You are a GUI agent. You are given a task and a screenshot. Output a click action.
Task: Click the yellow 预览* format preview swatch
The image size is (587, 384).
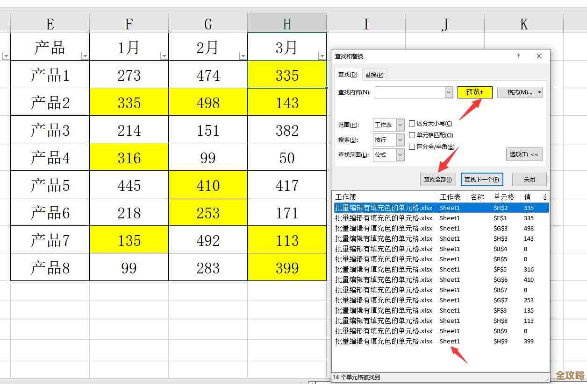point(474,92)
